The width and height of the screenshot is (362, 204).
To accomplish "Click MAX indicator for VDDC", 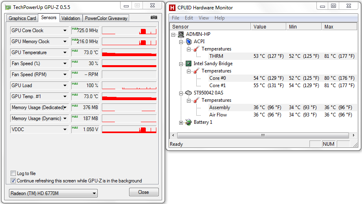I will (75, 127).
